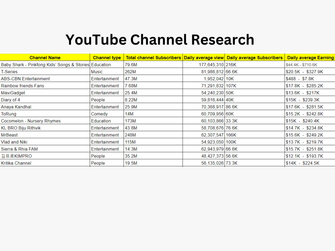Click the Cocomelon - Nursery Rhymes cell

pyautogui.click(x=45, y=121)
